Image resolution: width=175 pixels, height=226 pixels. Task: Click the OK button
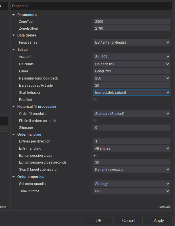pyautogui.click(x=99, y=221)
